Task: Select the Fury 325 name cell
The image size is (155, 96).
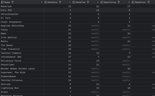Action: coord(22,10)
